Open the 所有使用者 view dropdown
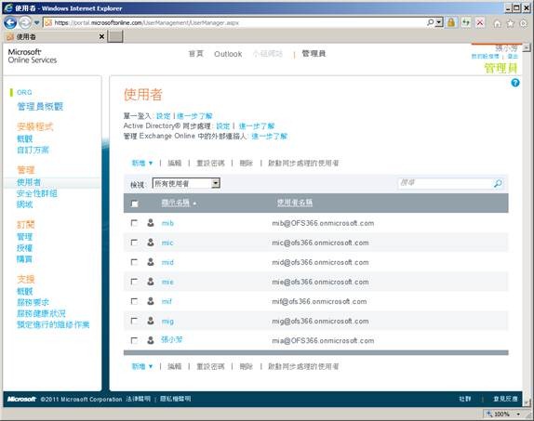This screenshot has width=534, height=421. tap(186, 183)
